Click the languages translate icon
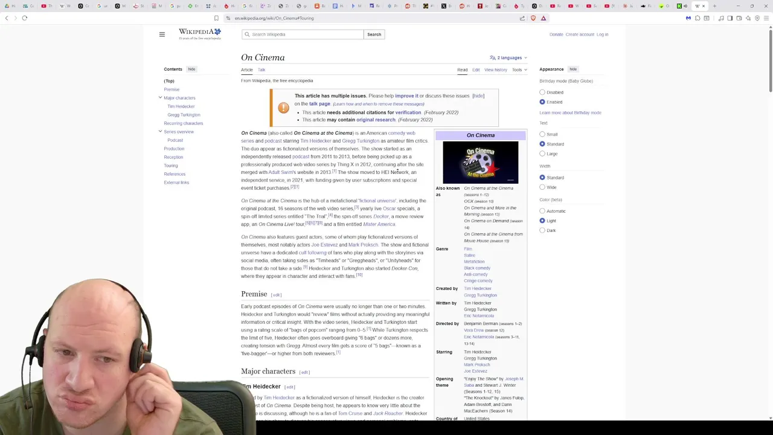773x435 pixels. pos(493,58)
